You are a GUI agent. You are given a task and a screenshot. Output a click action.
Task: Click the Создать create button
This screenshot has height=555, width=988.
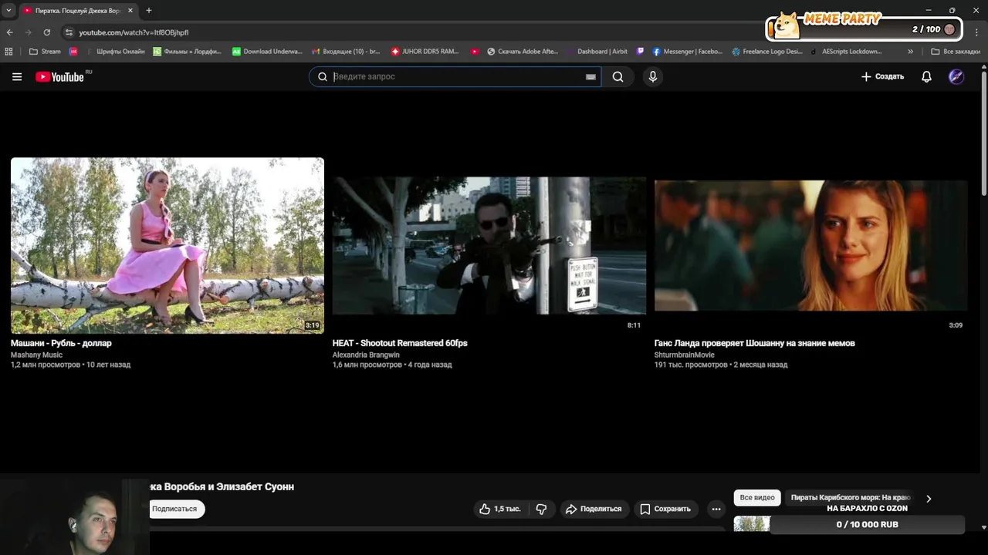click(x=882, y=76)
